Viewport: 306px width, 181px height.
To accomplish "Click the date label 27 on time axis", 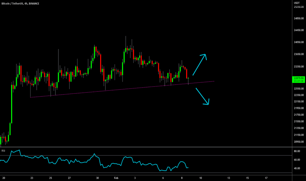I will (x=69, y=178).
